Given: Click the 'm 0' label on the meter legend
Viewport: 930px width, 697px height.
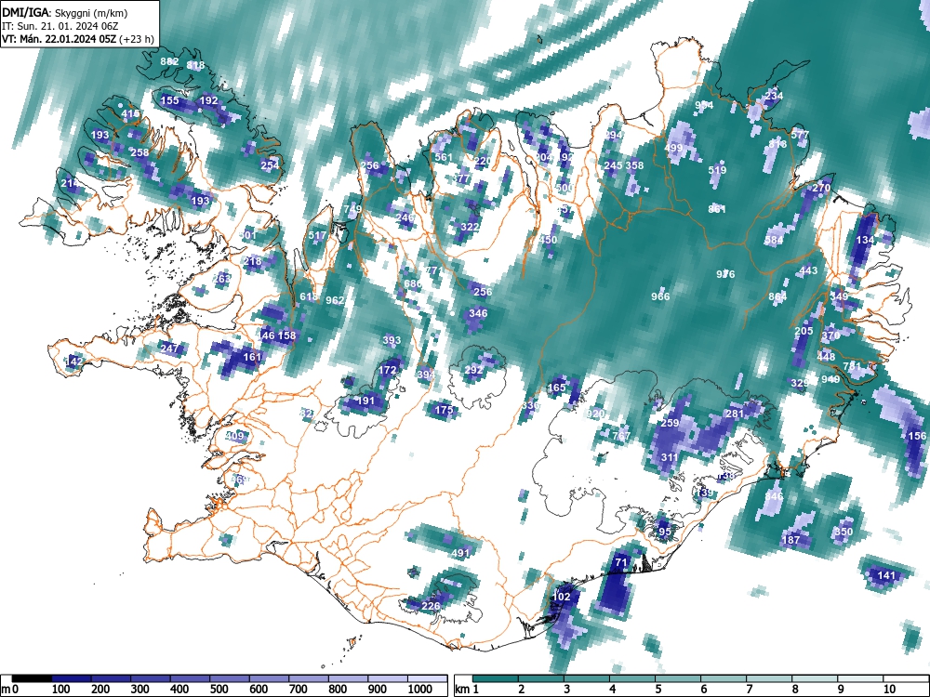Looking at the screenshot, I should (x=10, y=690).
